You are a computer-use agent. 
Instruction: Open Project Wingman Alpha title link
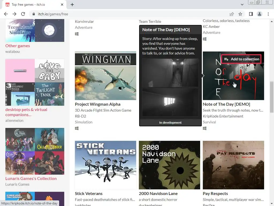pyautogui.click(x=98, y=104)
